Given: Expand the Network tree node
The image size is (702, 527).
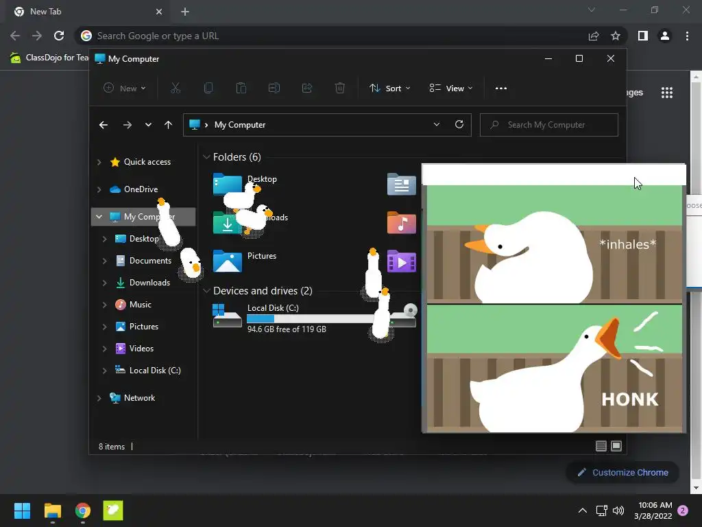Looking at the screenshot, I should (x=99, y=397).
